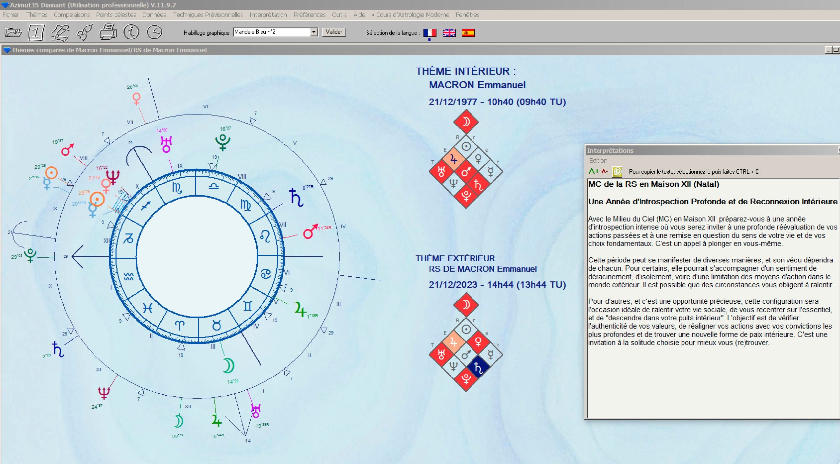This screenshot has width=840, height=464.
Task: Open the Techniques Prévisionnelles menu
Action: [208, 15]
